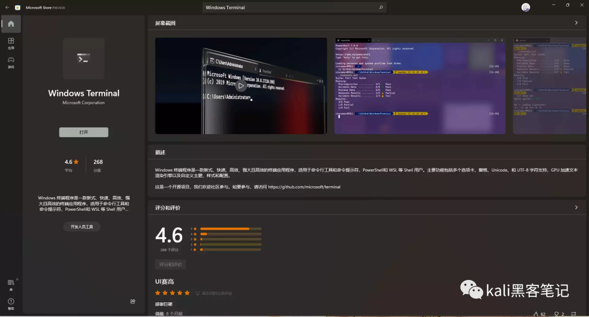Open the Apps (应用) sidebar section
The width and height of the screenshot is (589, 317).
coord(11,43)
